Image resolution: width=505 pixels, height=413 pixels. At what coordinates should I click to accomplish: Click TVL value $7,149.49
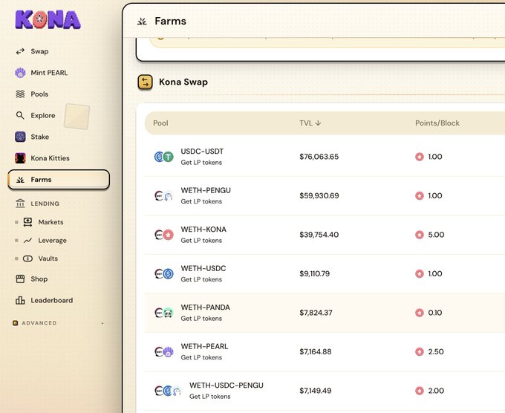tap(316, 391)
